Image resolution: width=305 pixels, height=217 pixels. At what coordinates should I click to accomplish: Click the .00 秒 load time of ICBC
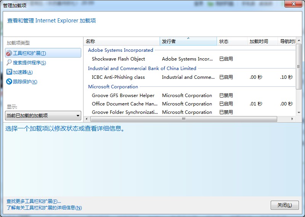point(256,77)
